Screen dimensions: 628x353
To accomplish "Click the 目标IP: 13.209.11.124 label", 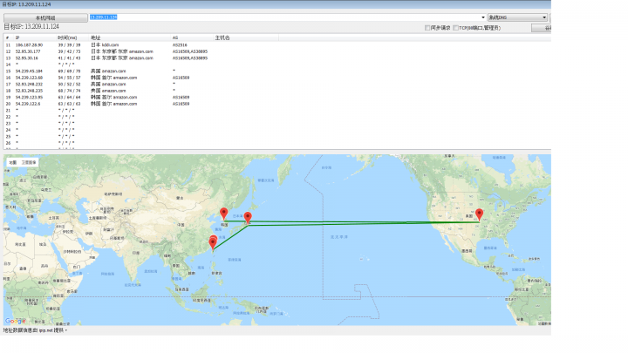I will [x=31, y=26].
